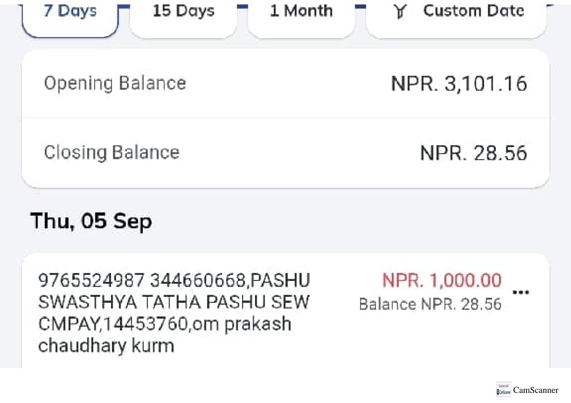Click the SWASTHYA TATHA PASHU SEW text
This screenshot has width=571, height=403.
point(174,302)
